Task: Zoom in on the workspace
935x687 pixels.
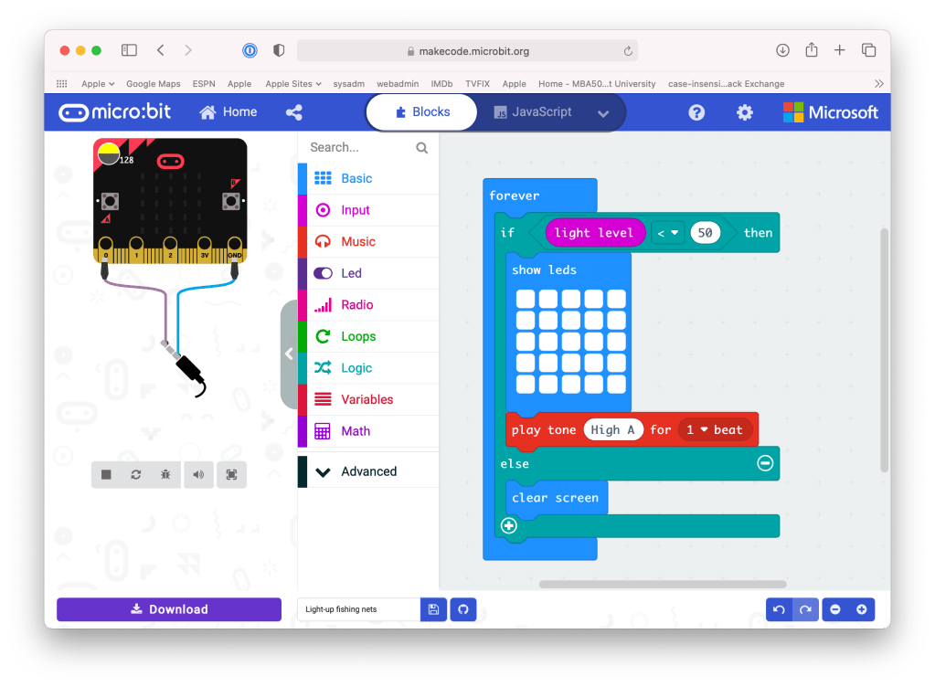Action: click(x=861, y=609)
